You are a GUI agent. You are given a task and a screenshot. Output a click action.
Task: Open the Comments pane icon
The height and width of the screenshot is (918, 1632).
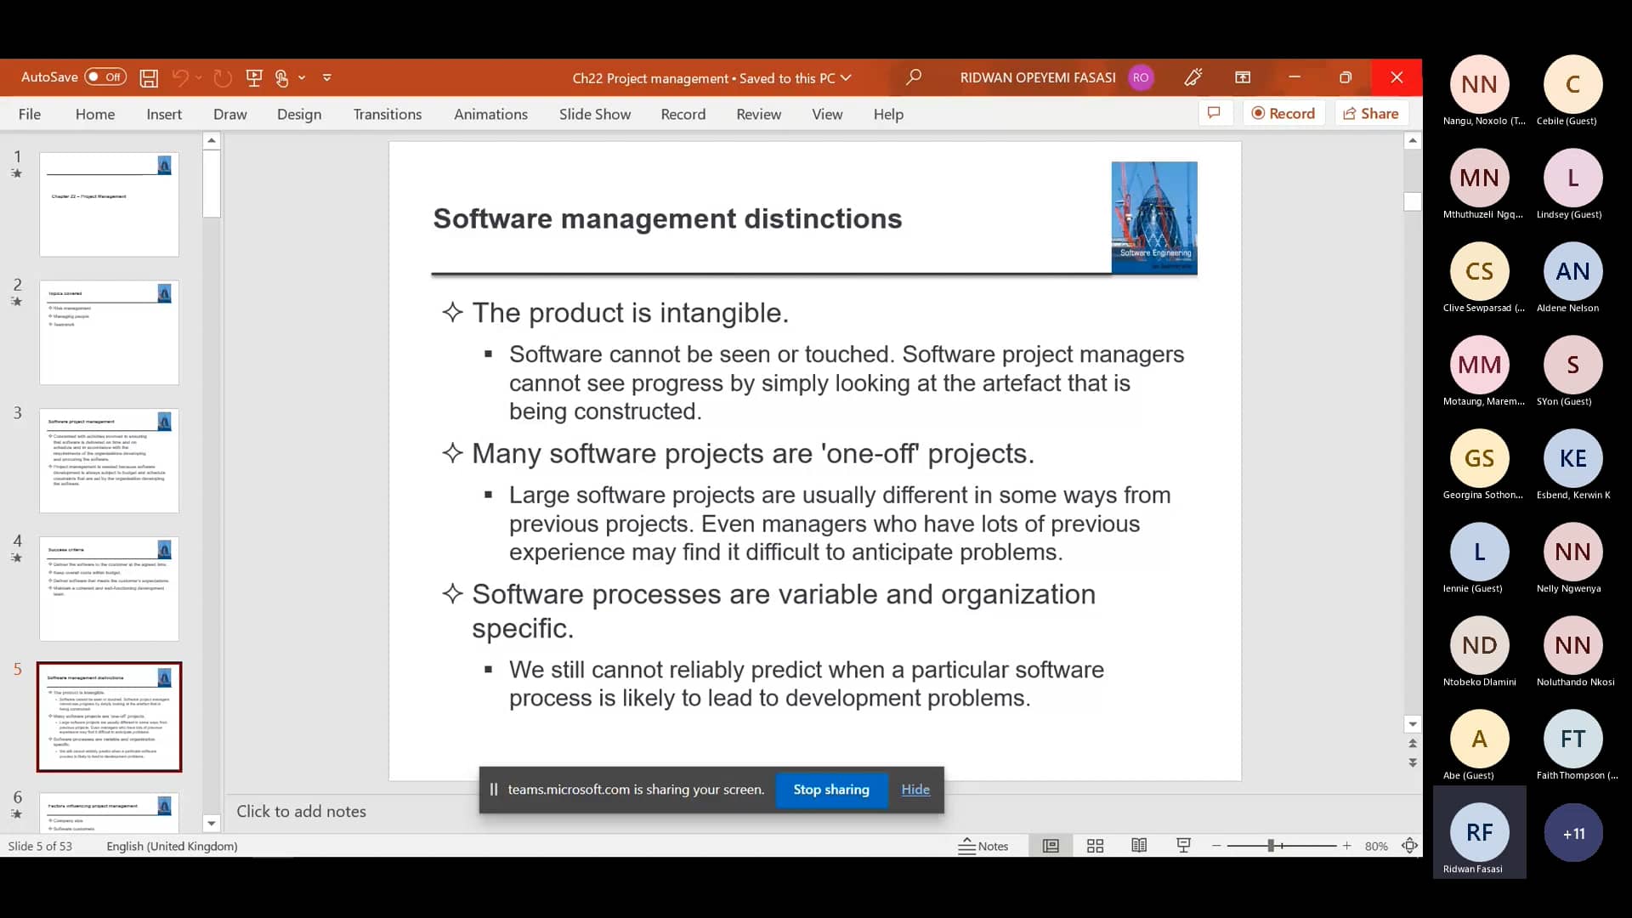(1214, 113)
